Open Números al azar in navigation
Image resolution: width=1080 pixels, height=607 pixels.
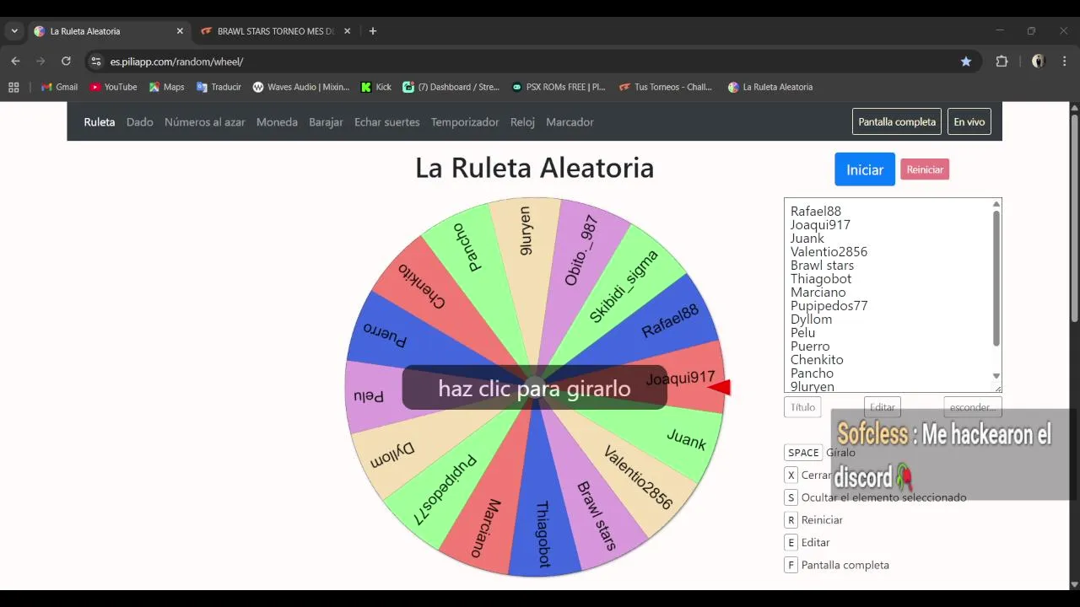coord(205,122)
